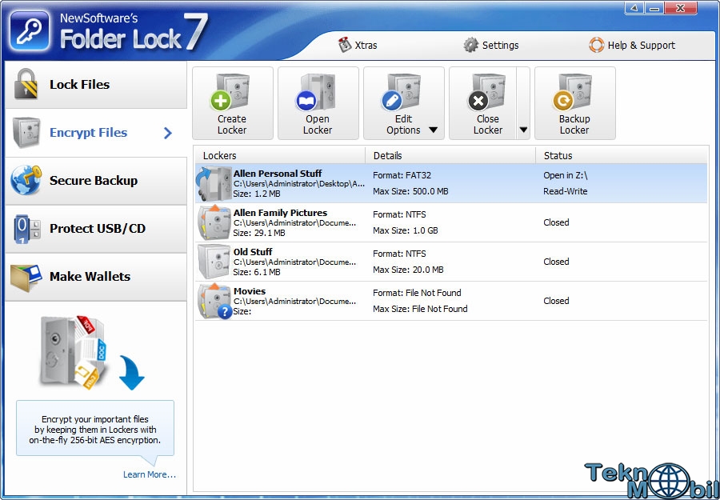Click the Help & Support lifebuoy icon

tap(597, 45)
